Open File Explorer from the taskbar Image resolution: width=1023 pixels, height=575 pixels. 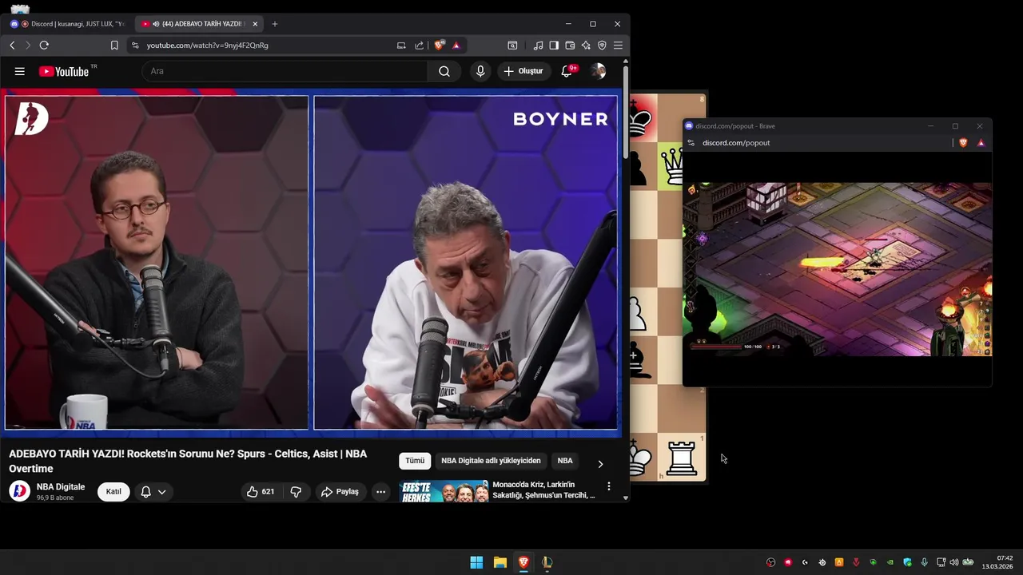pos(500,562)
